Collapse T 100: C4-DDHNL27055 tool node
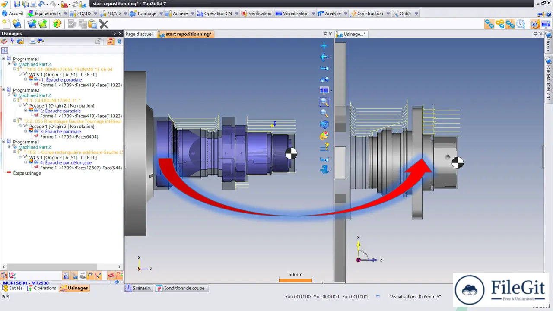The width and height of the screenshot is (553, 311). point(15,70)
